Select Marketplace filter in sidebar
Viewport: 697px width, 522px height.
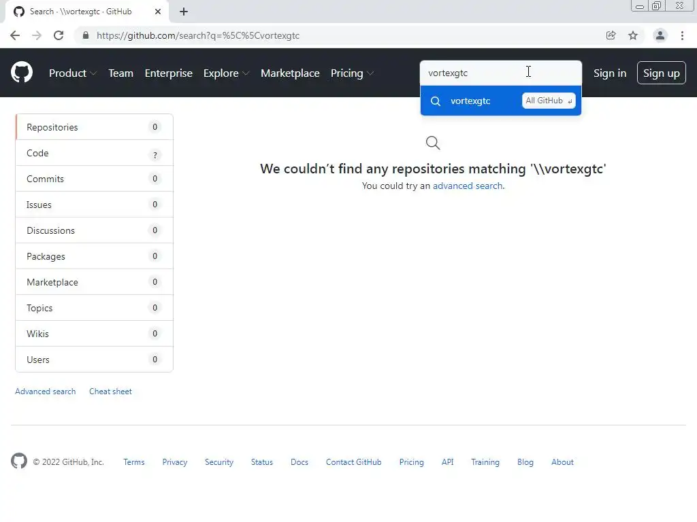click(94, 282)
